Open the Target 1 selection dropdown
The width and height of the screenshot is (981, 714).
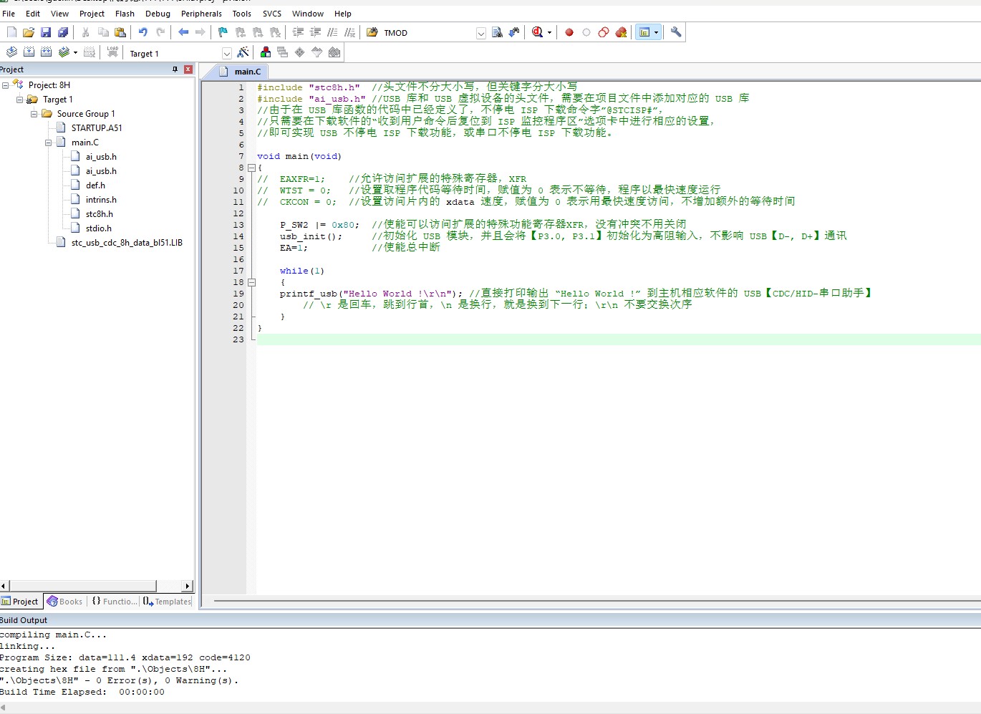(x=227, y=54)
